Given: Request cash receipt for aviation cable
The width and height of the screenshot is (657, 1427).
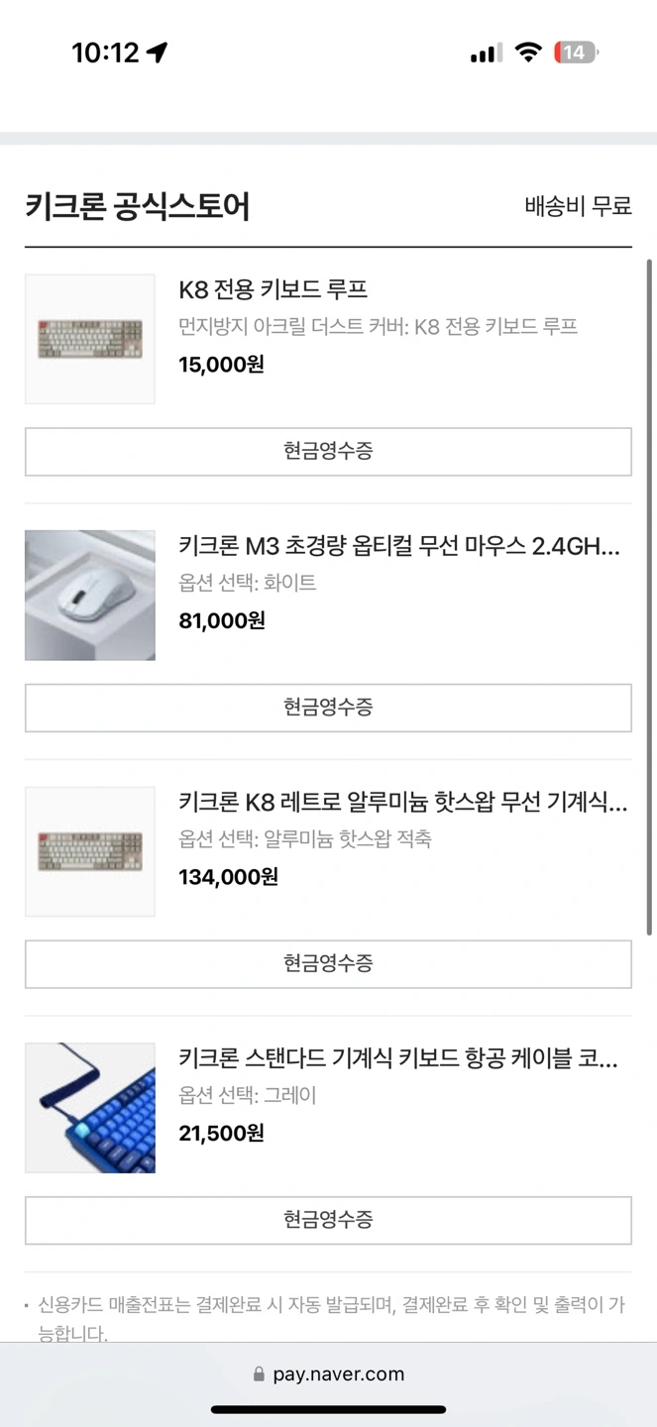Looking at the screenshot, I should coord(328,1220).
